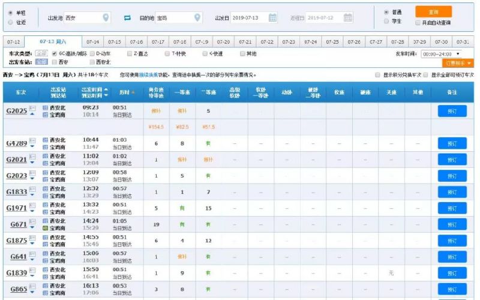Enable the 开启自动查询 checkbox
This screenshot has width=480, height=300.
[418, 23]
